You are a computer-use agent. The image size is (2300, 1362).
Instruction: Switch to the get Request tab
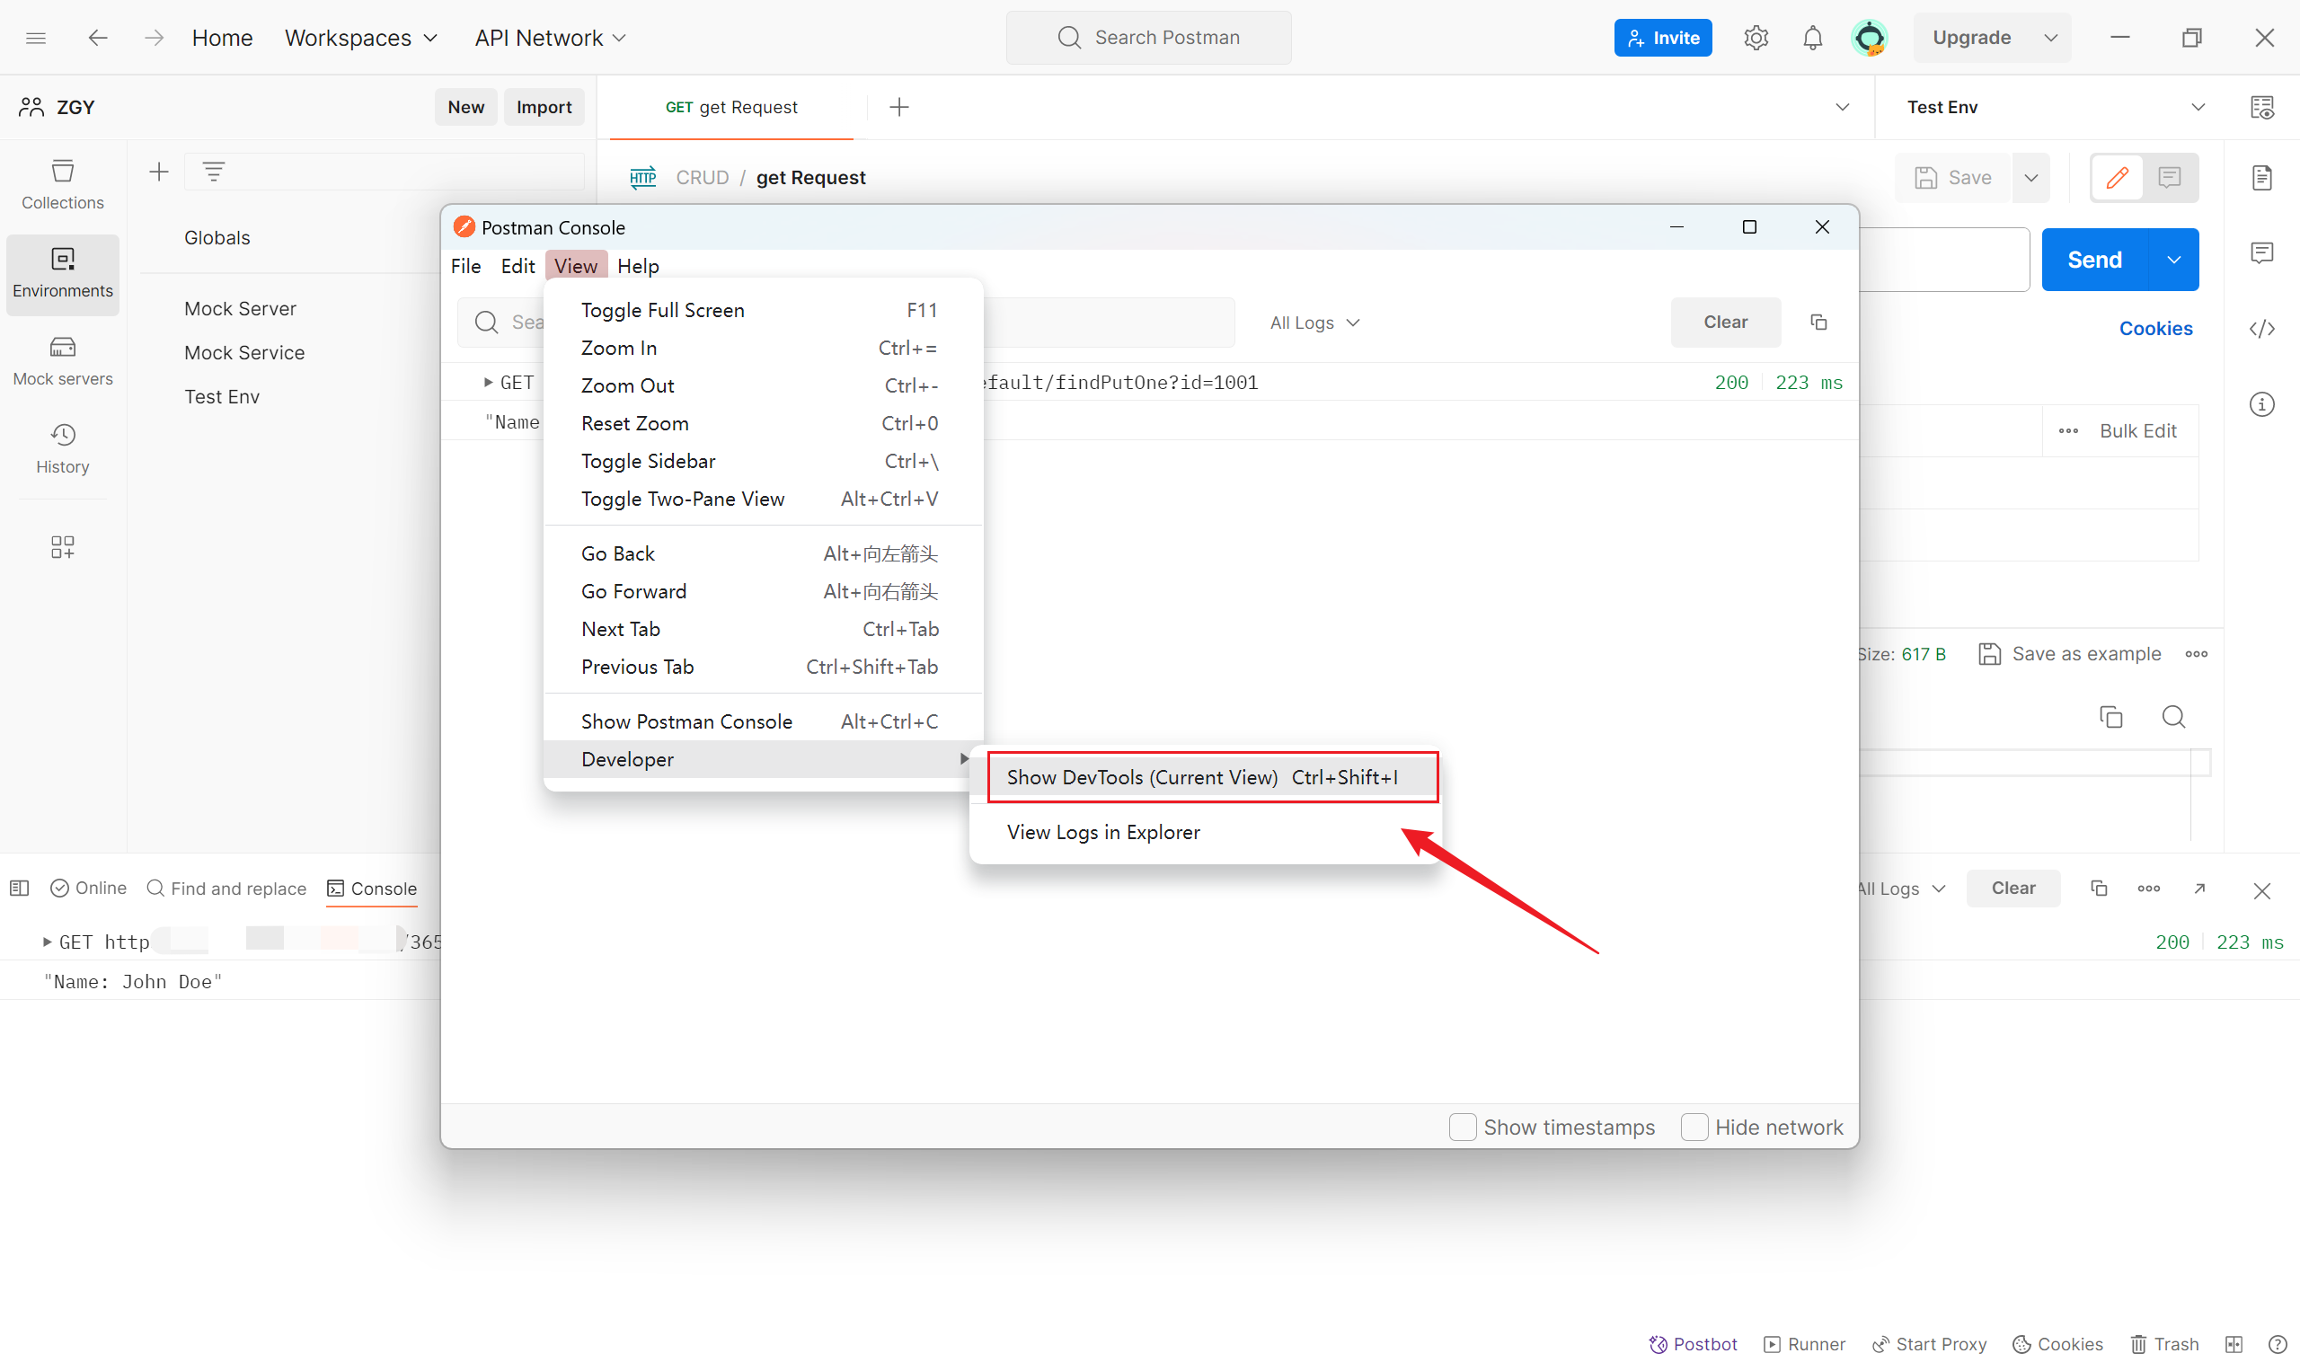pos(731,108)
